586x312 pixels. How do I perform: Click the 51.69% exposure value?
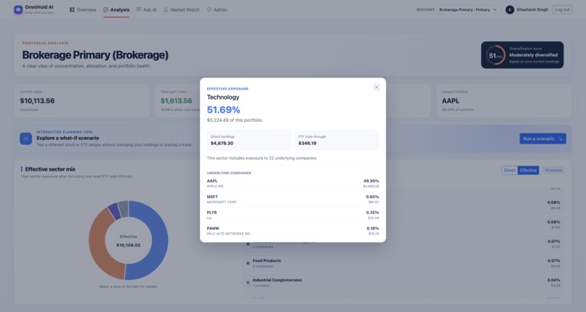(223, 110)
